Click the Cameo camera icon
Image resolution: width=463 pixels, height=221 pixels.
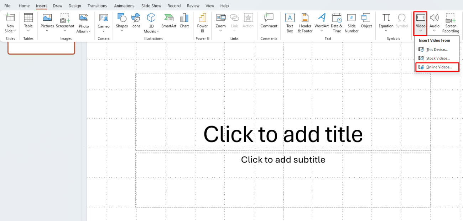click(104, 17)
